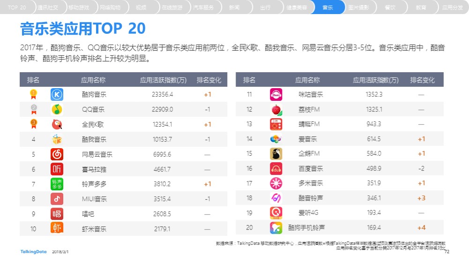Click the +4 rank change value
469x264 pixels.
click(x=421, y=228)
